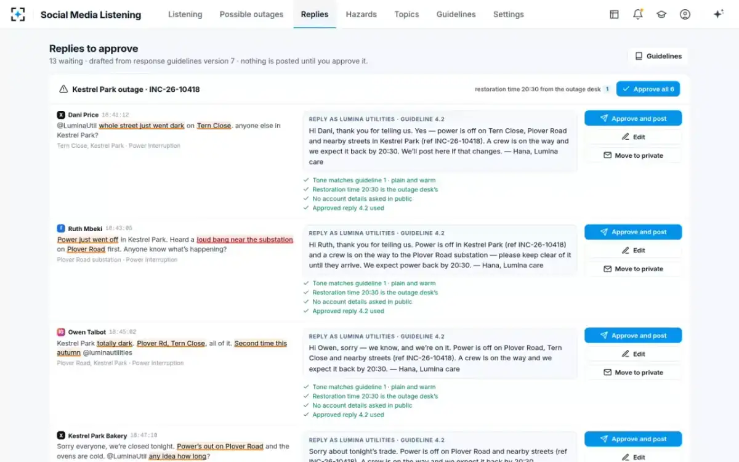The image size is (739, 462).
Task: Open the Topics tab
Action: pyautogui.click(x=406, y=14)
